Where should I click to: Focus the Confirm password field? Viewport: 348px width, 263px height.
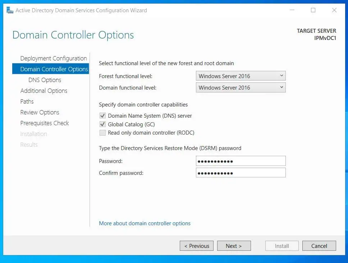[x=241, y=173]
